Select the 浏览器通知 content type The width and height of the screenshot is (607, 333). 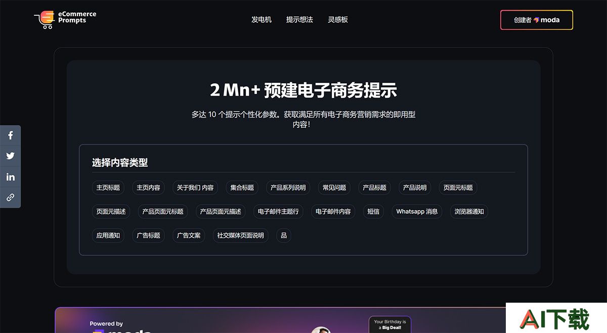click(x=469, y=211)
